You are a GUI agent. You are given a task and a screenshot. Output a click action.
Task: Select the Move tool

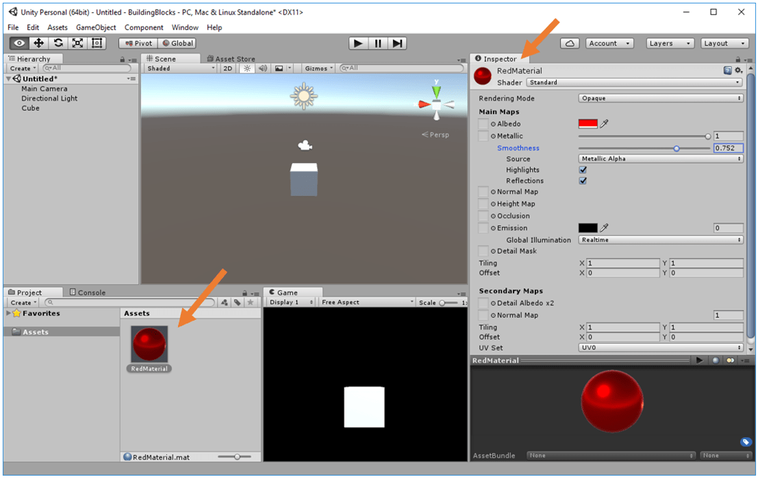click(39, 42)
